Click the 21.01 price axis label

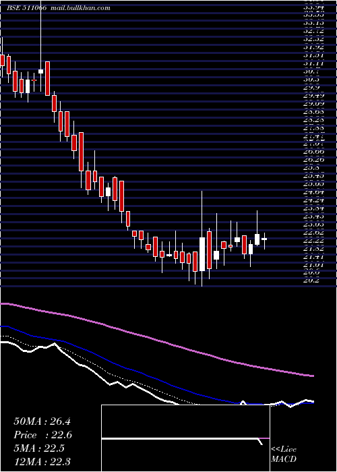(314, 265)
